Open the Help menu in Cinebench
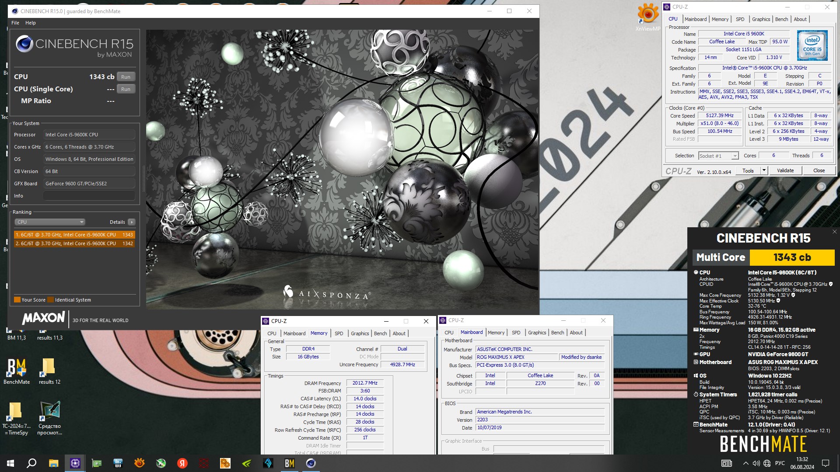840x472 pixels. (x=31, y=23)
